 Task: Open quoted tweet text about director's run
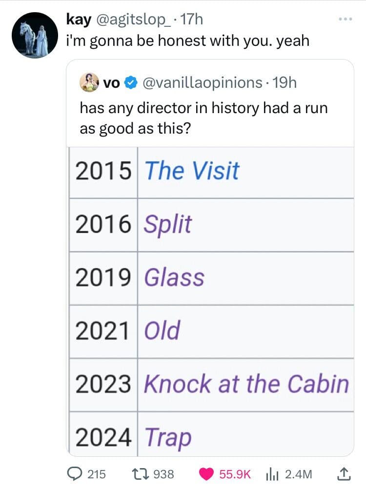point(203,118)
